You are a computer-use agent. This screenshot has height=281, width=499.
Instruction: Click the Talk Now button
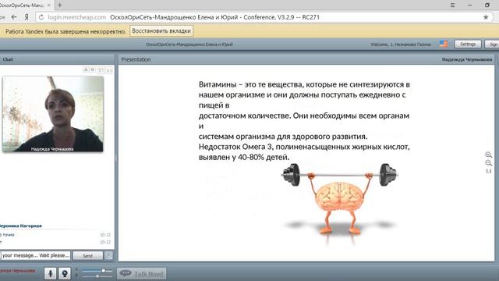point(142,274)
